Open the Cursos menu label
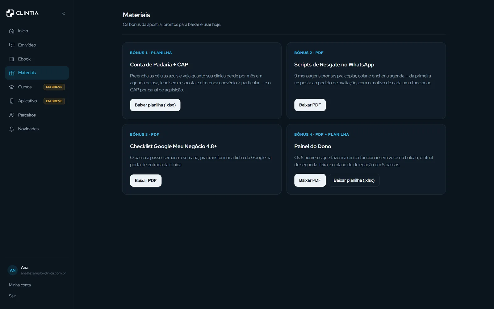The height and width of the screenshot is (309, 494). [x=25, y=87]
